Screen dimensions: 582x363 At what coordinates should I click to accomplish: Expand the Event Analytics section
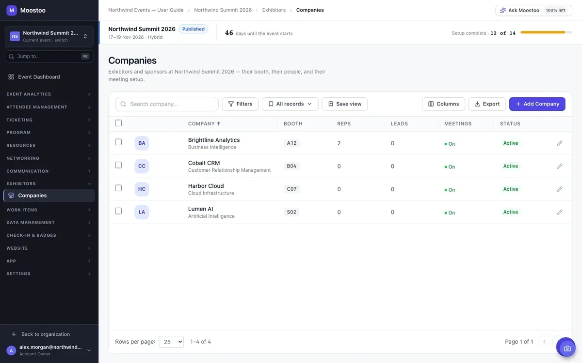tap(49, 94)
